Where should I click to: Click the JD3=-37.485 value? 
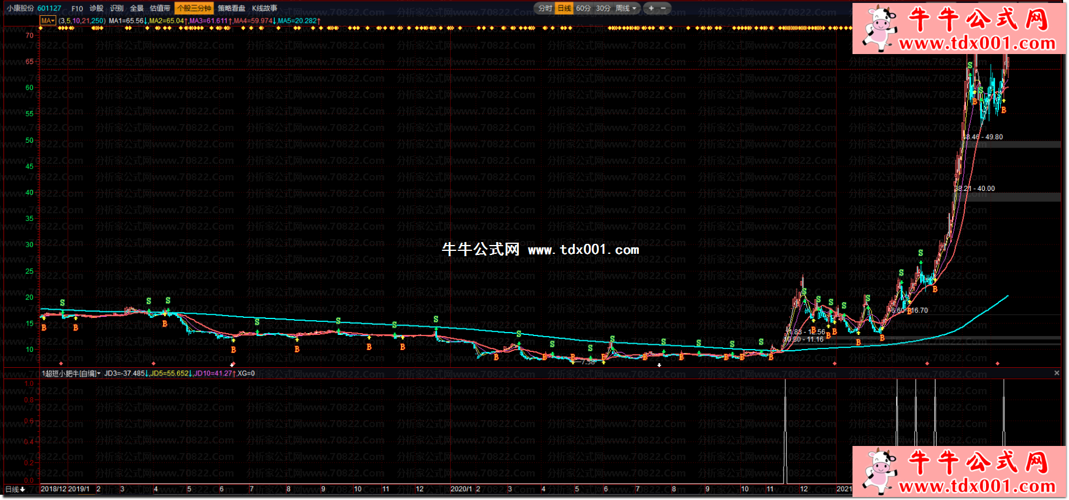point(125,373)
